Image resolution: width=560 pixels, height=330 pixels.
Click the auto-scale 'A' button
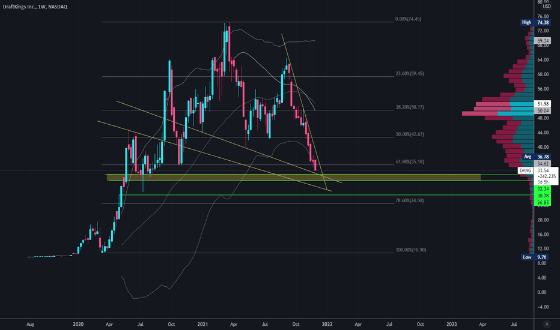(546, 324)
